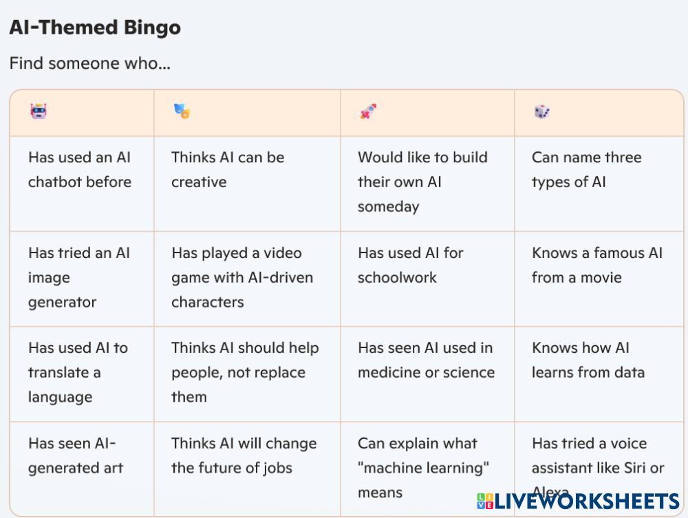Mark 'Has seen AI-generated art' cell
This screenshot has height=518, width=688.
click(76, 456)
